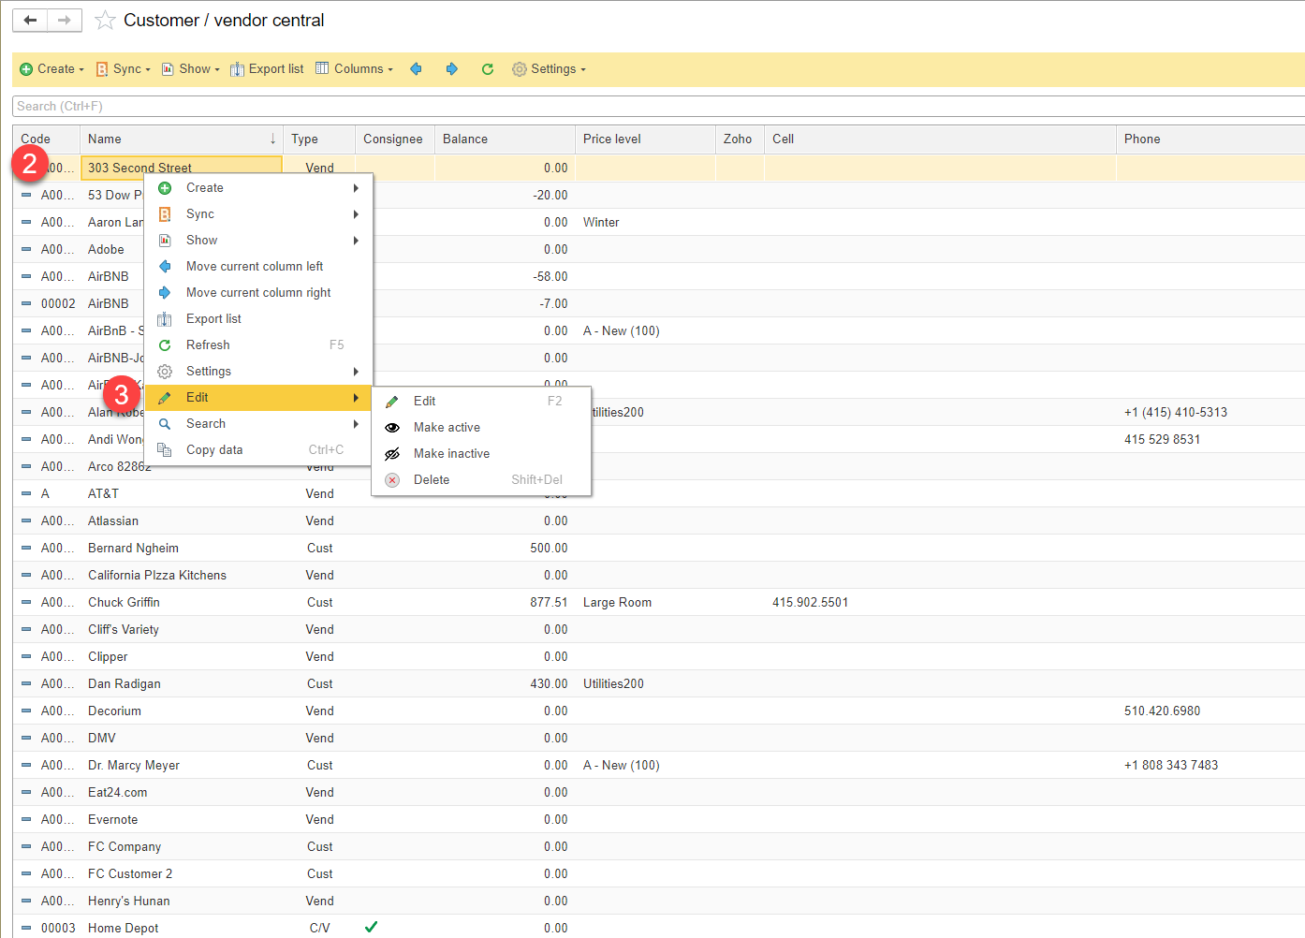
Task: Click the Refresh icon in context menu
Action: (x=165, y=345)
